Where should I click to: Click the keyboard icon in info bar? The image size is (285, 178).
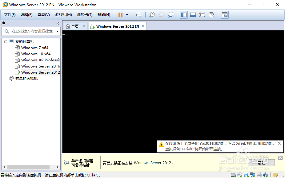[x=67, y=163]
